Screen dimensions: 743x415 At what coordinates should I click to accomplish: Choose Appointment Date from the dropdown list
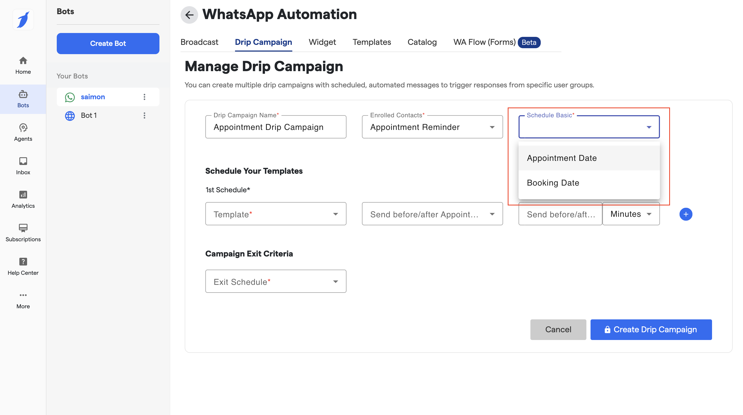562,158
